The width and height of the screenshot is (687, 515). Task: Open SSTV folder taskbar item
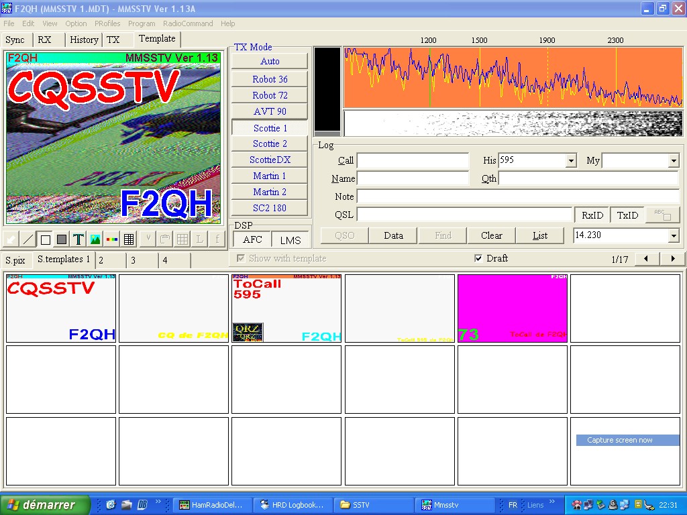pos(374,505)
